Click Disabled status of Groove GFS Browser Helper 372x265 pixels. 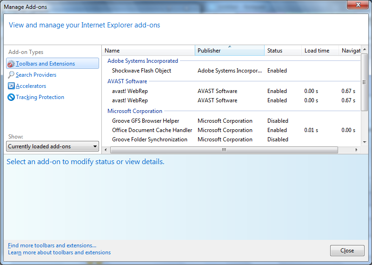pos(278,121)
